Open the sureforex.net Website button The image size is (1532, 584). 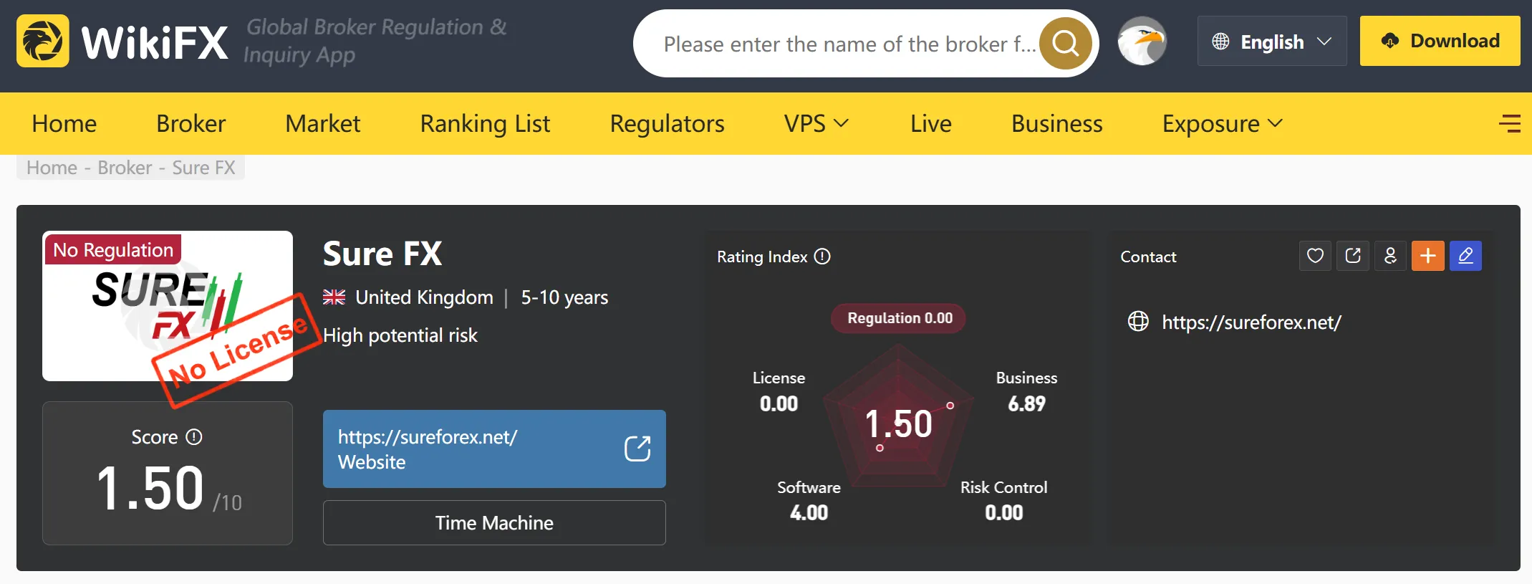click(494, 449)
